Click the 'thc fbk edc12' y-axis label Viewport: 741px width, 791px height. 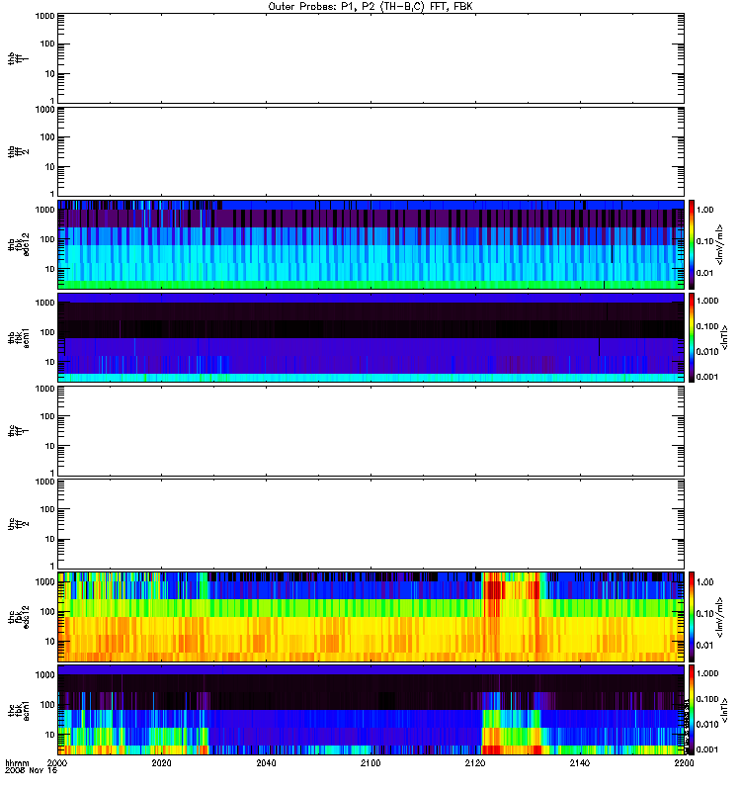(x=18, y=617)
